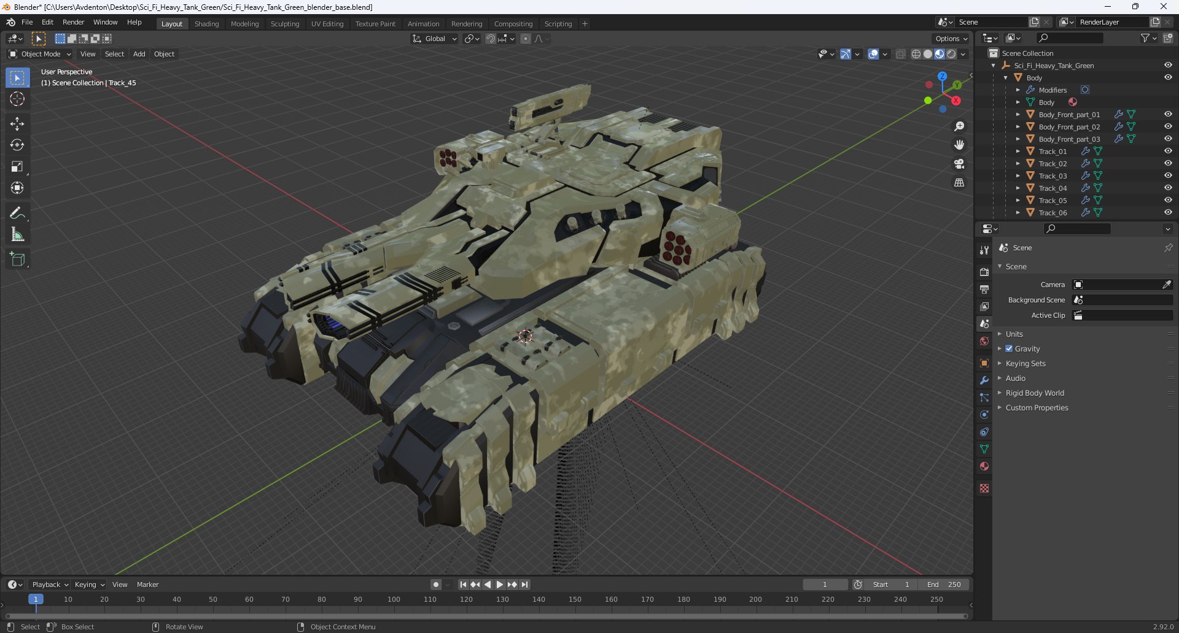1179x633 pixels.
Task: Switch to wireframe viewport shading
Action: pyautogui.click(x=916, y=54)
